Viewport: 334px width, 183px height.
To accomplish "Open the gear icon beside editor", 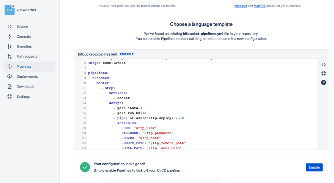I will point(323,73).
